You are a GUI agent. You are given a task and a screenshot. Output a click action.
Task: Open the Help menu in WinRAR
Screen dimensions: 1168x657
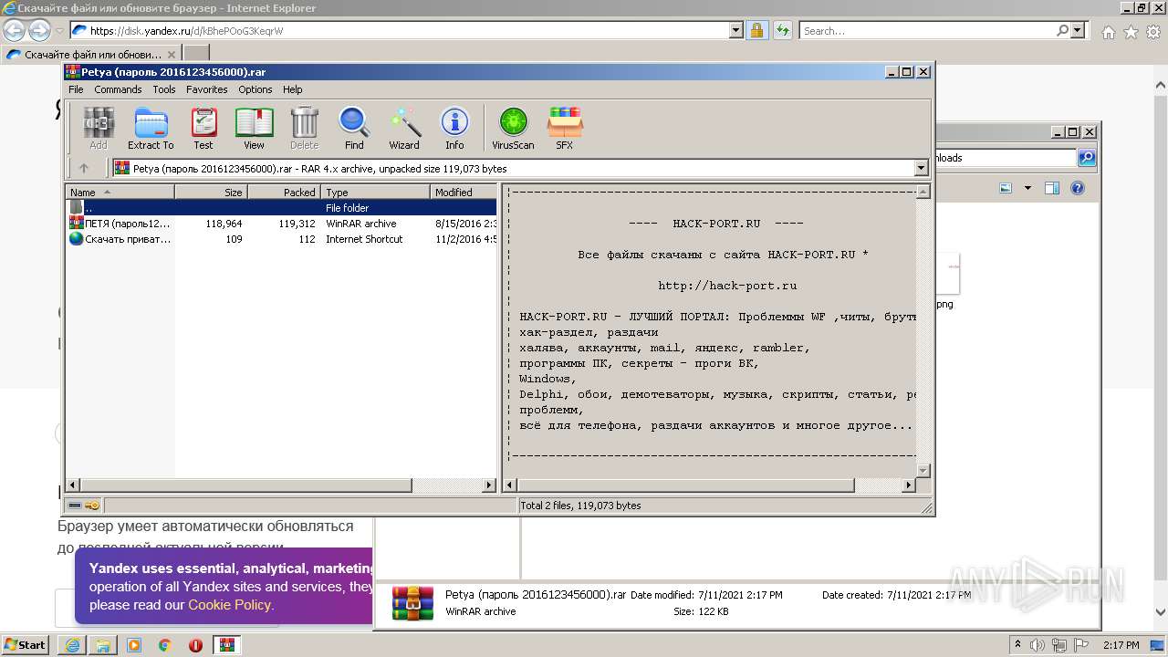point(292,89)
